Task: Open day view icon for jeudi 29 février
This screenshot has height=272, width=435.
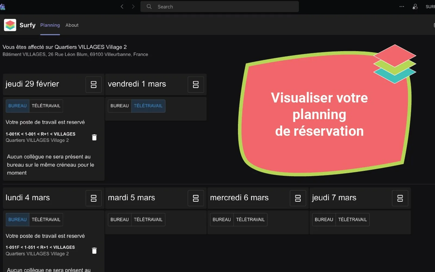Action: [x=94, y=85]
